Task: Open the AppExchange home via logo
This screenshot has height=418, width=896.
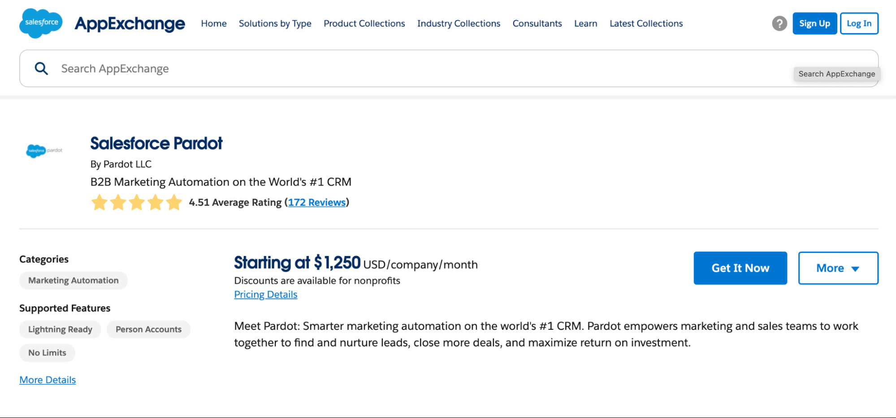Action: pos(130,24)
